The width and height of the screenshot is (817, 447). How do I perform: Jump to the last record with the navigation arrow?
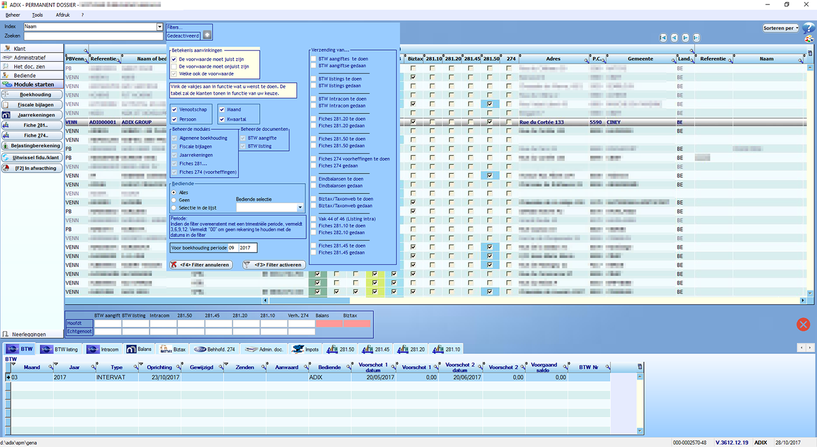coord(696,37)
